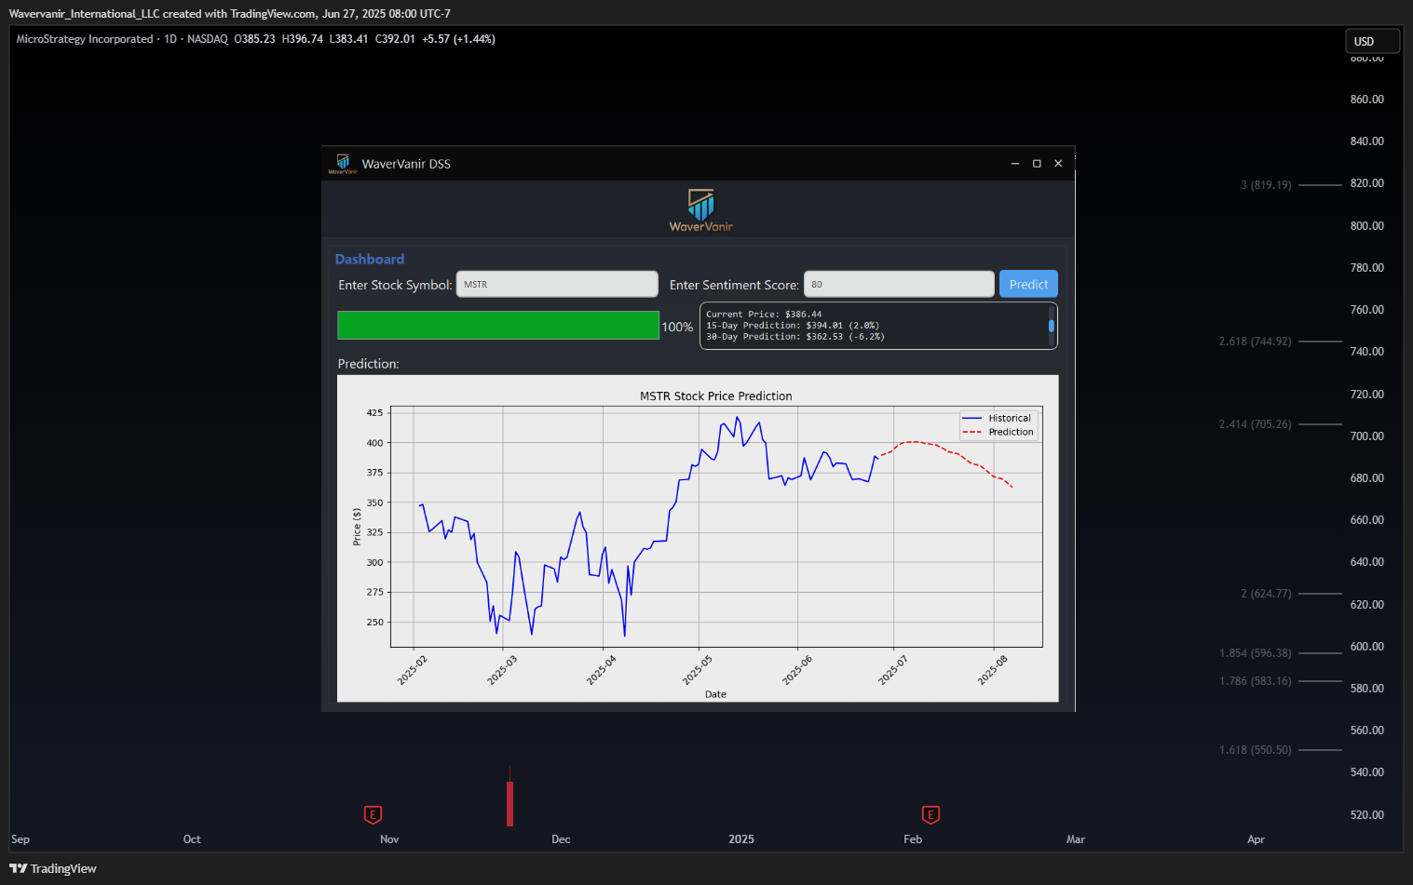Click the 2025 label on time axis
Screen dimensions: 1413x885
click(x=741, y=839)
